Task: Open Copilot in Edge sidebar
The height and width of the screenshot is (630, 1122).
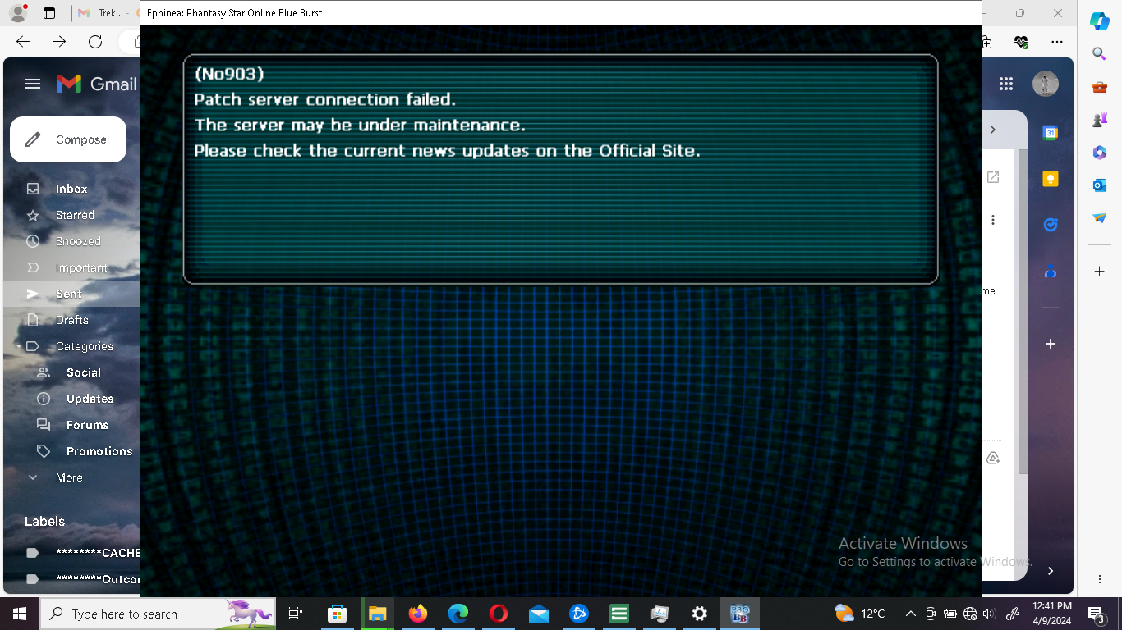Action: (x=1100, y=21)
